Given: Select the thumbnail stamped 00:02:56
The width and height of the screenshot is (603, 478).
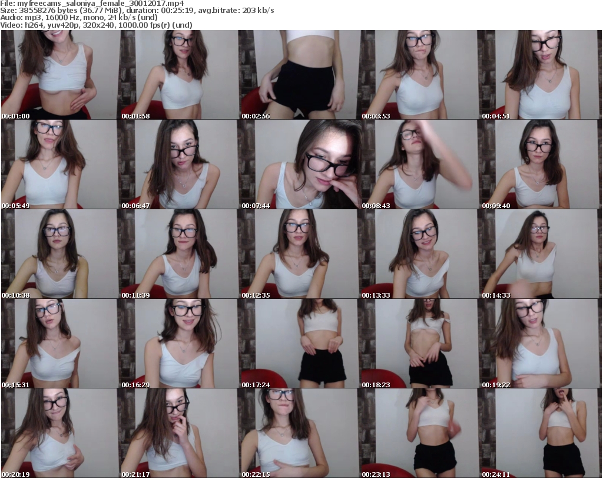Looking at the screenshot, I should (301, 75).
